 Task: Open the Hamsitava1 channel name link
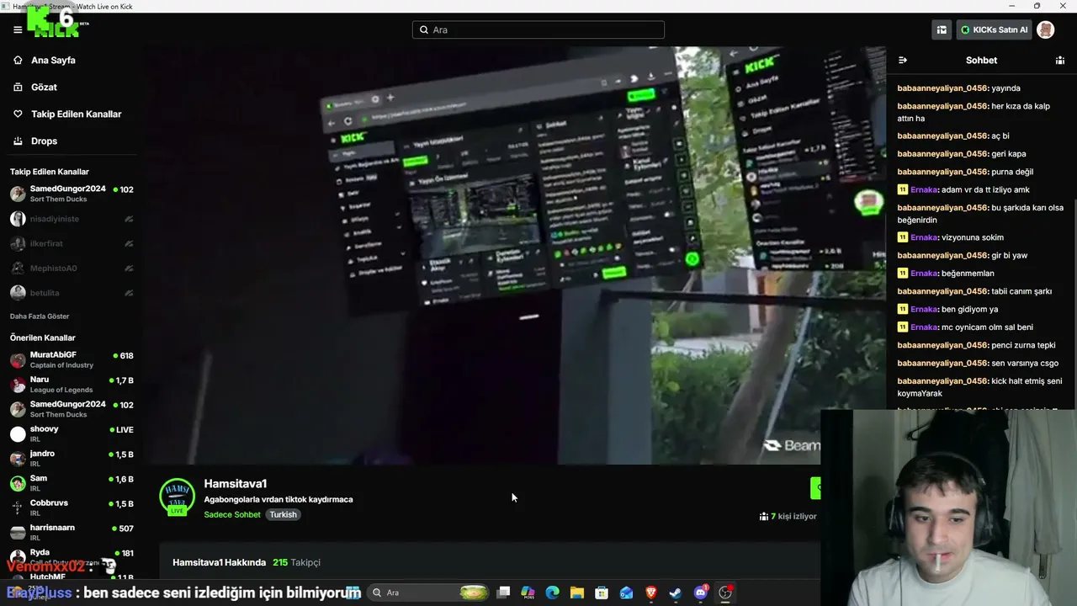click(236, 484)
